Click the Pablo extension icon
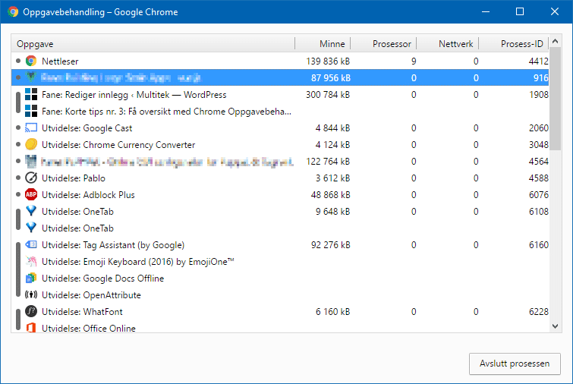The height and width of the screenshot is (384, 573). click(x=31, y=178)
